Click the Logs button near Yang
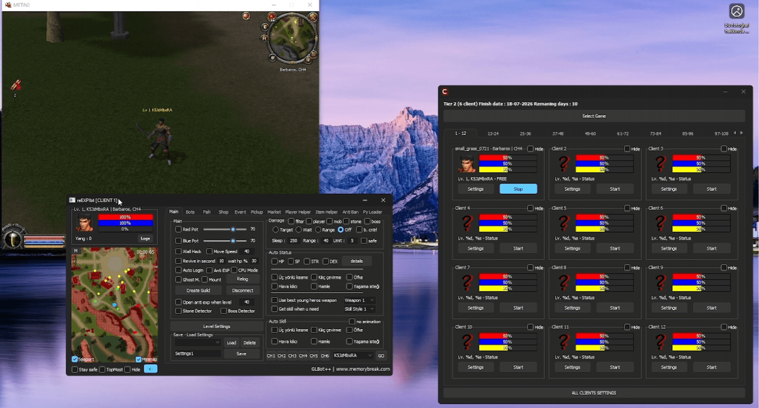Image resolution: width=759 pixels, height=408 pixels. [x=145, y=238]
